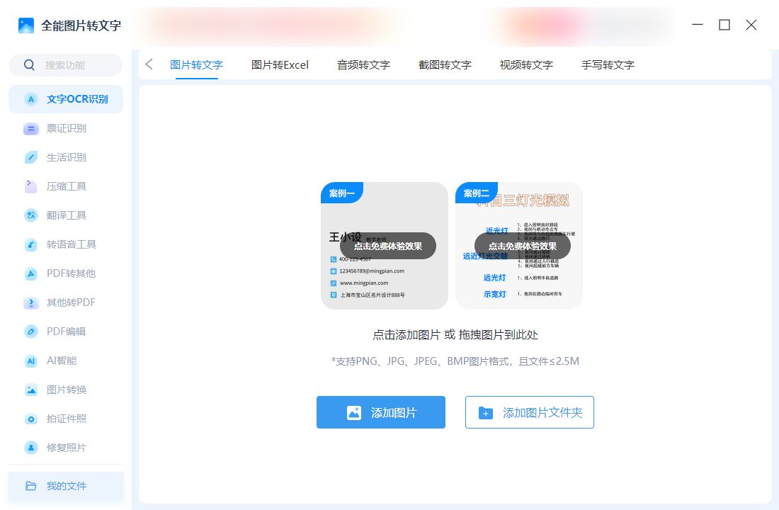Select the 音频转文字 tab

point(364,65)
